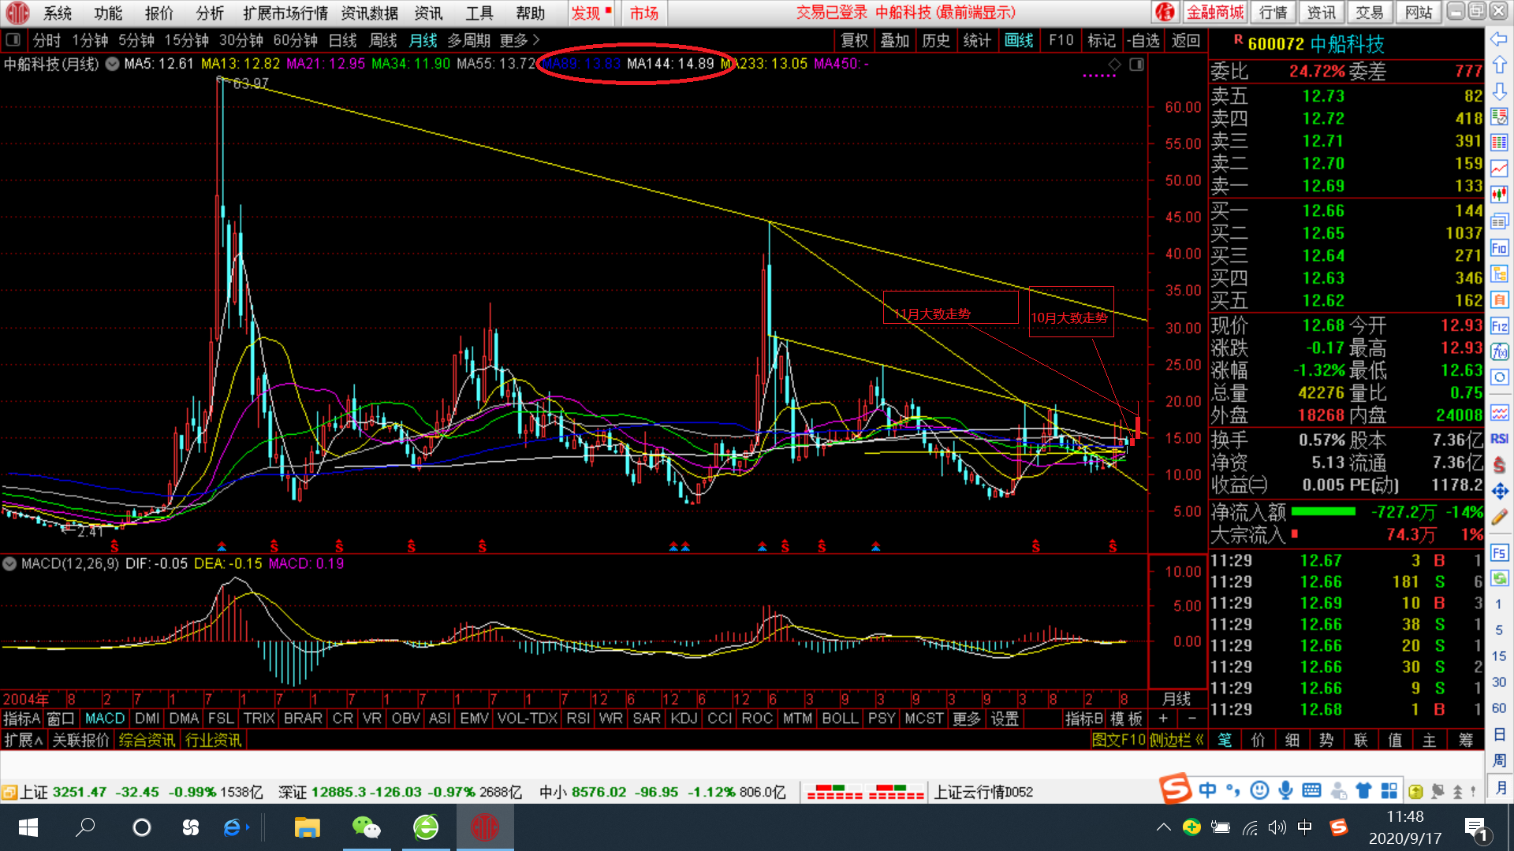Open WeChat from the taskbar
The height and width of the screenshot is (851, 1514).
(366, 827)
